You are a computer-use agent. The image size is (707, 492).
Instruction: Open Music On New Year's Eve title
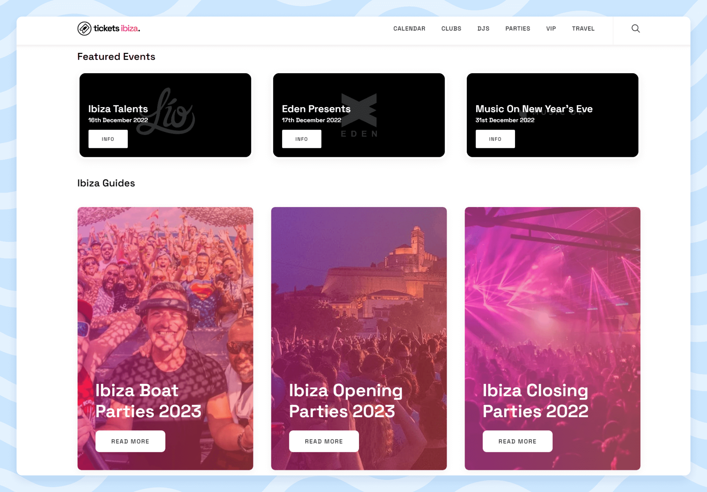(534, 109)
